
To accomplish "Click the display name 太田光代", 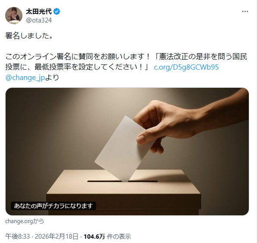I will pyautogui.click(x=39, y=12).
